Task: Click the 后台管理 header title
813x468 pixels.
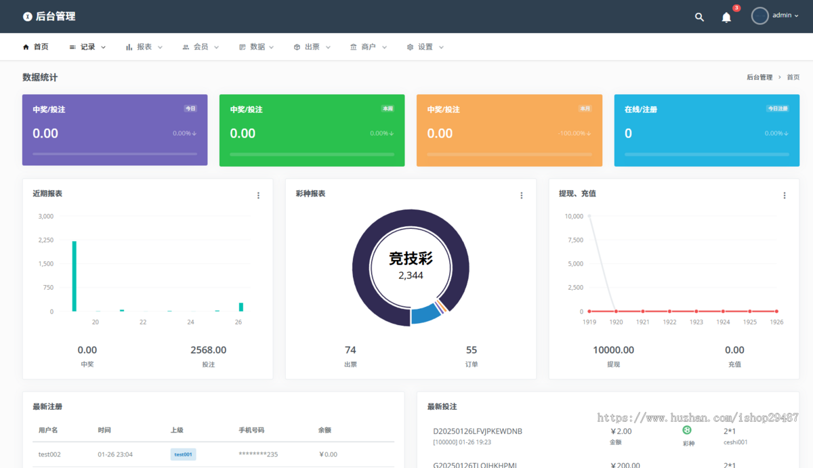Action: point(56,16)
